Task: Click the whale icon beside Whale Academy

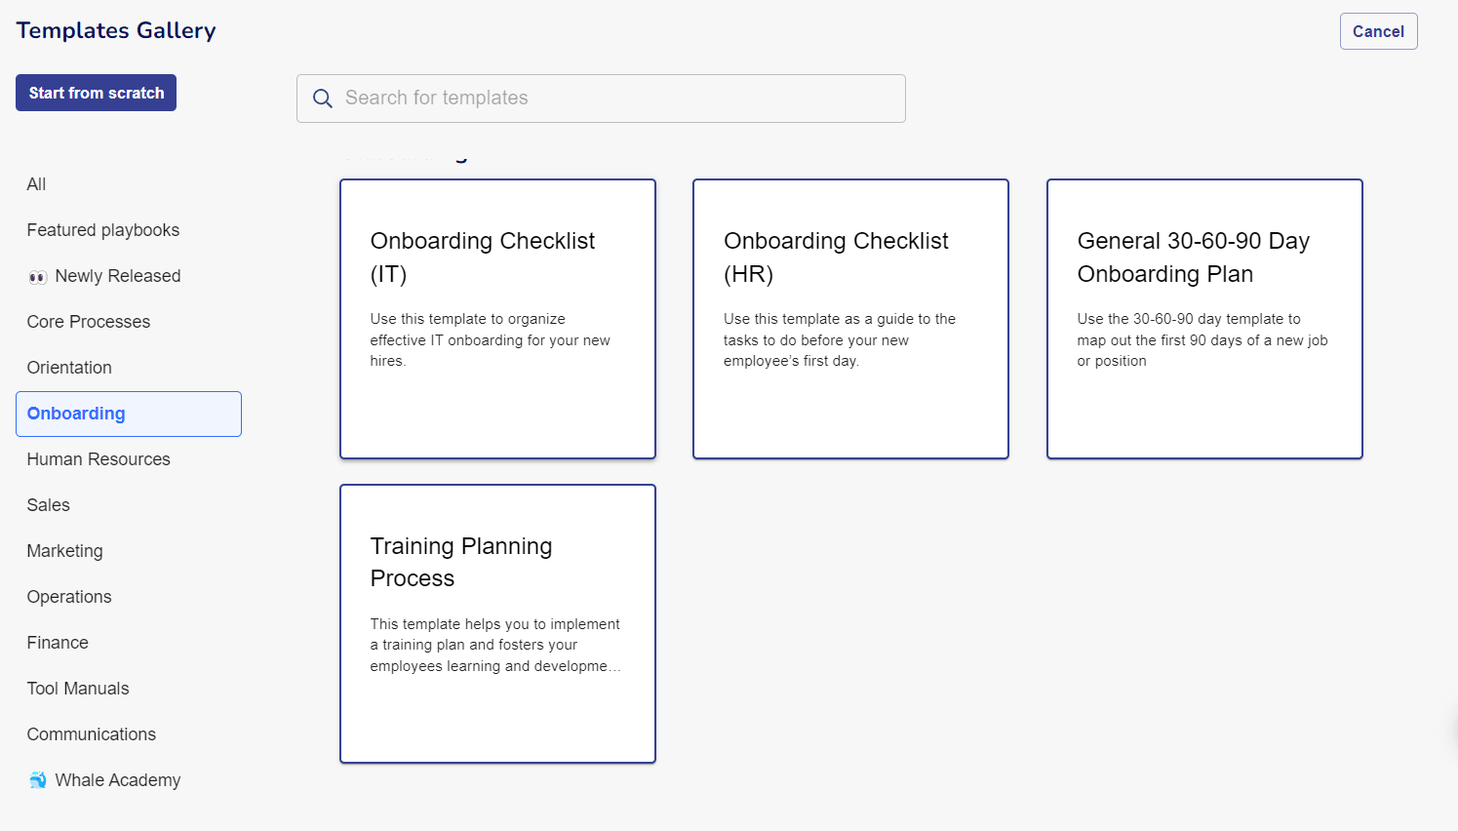Action: (x=38, y=779)
